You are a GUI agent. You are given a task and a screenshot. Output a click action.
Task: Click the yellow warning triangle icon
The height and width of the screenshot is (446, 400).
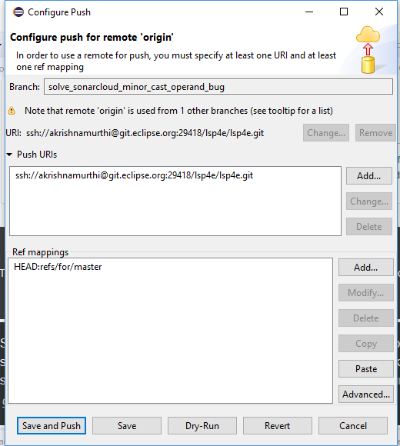(x=12, y=111)
